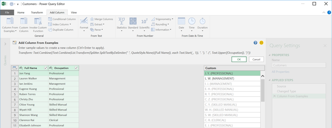Image resolution: width=332 pixels, height=128 pixels.
Task: Open Column From Examples tool
Action: pyautogui.click(x=10, y=25)
